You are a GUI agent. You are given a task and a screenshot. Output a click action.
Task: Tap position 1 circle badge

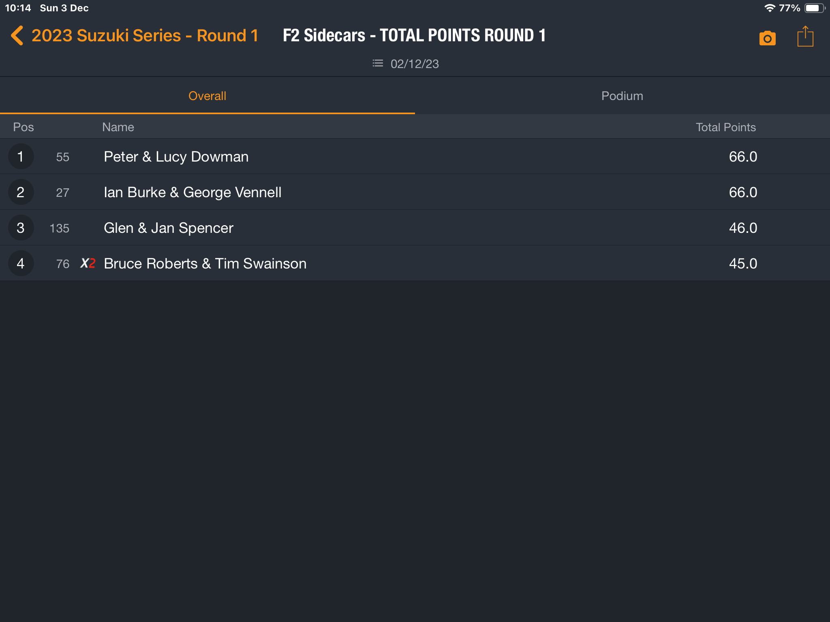tap(21, 157)
